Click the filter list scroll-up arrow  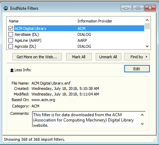pyautogui.click(x=147, y=20)
